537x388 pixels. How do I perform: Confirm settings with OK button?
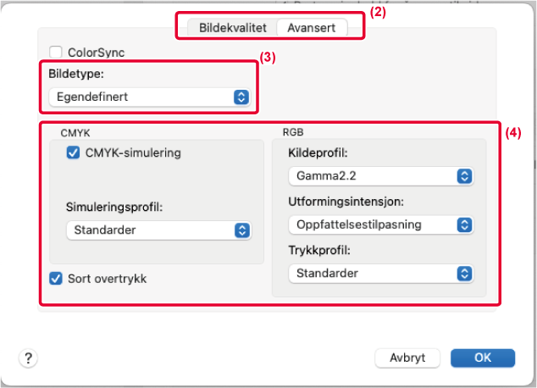point(483,358)
